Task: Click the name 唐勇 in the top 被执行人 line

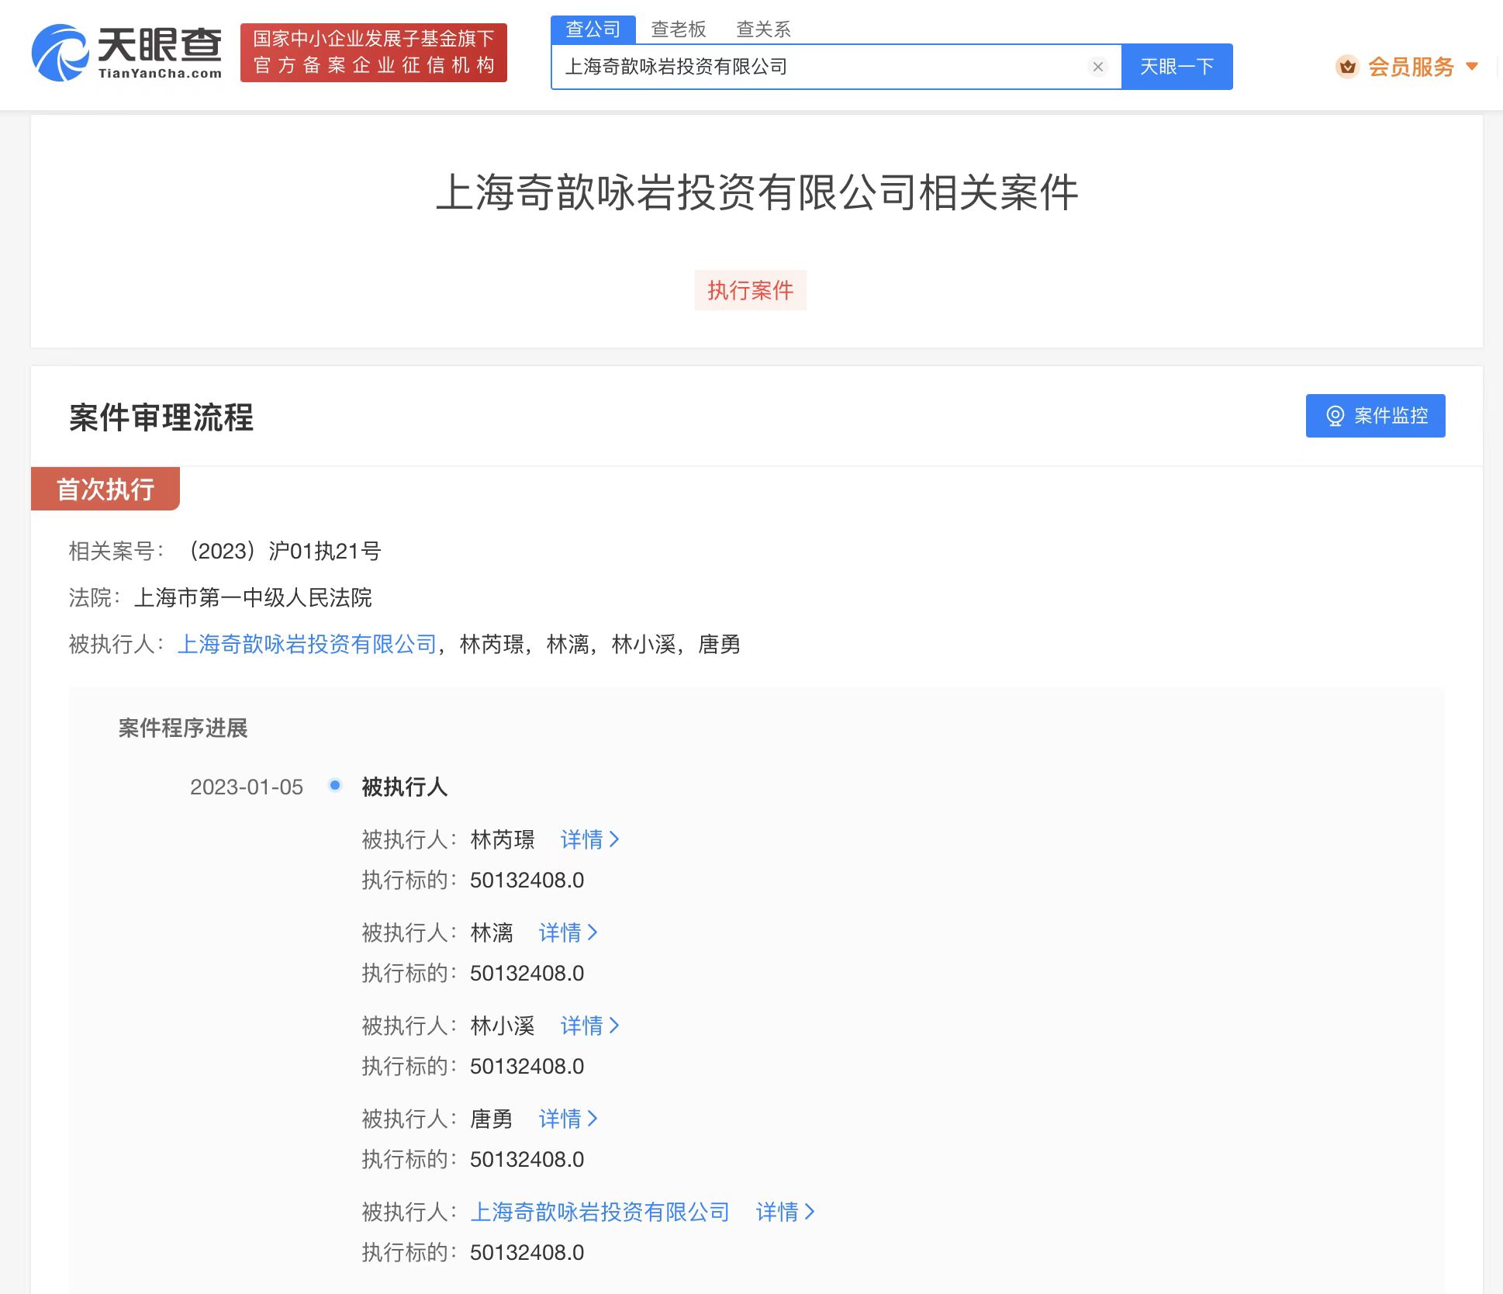Action: click(x=720, y=644)
